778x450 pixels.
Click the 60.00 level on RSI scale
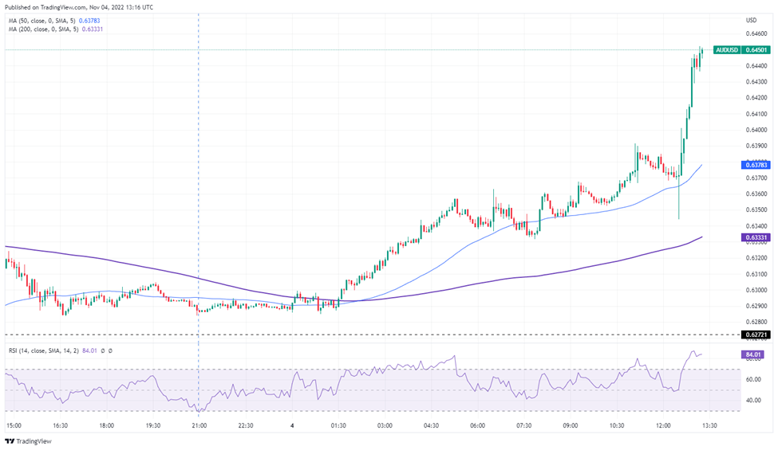754,379
